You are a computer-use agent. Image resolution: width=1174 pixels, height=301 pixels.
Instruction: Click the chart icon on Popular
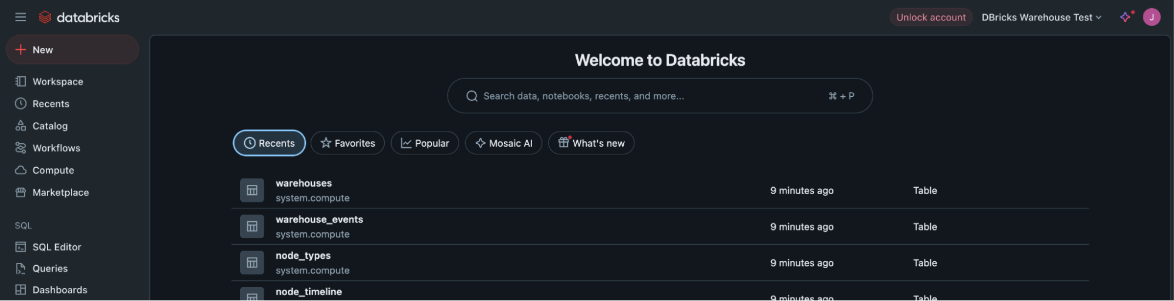click(406, 143)
